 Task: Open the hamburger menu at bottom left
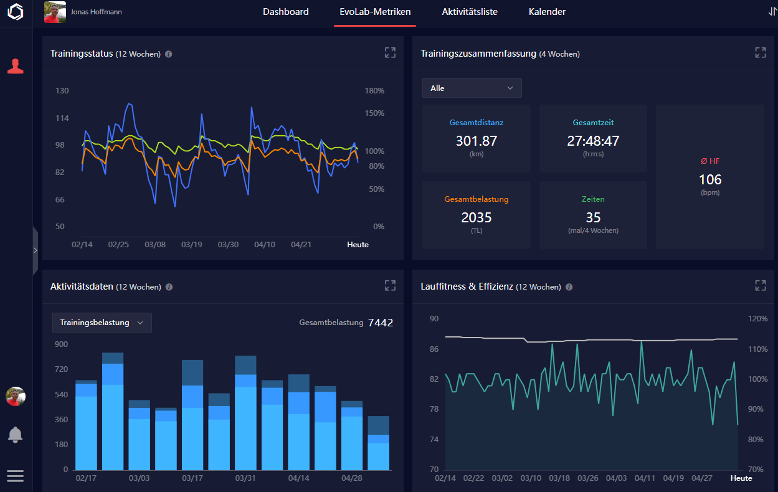(x=16, y=476)
